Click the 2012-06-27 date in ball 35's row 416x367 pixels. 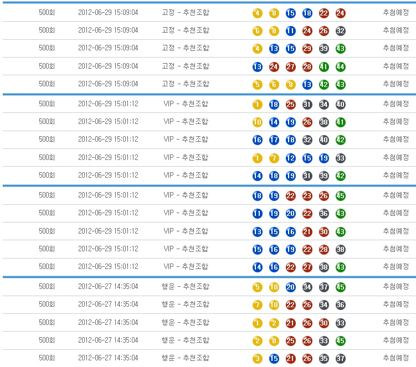pyautogui.click(x=108, y=358)
